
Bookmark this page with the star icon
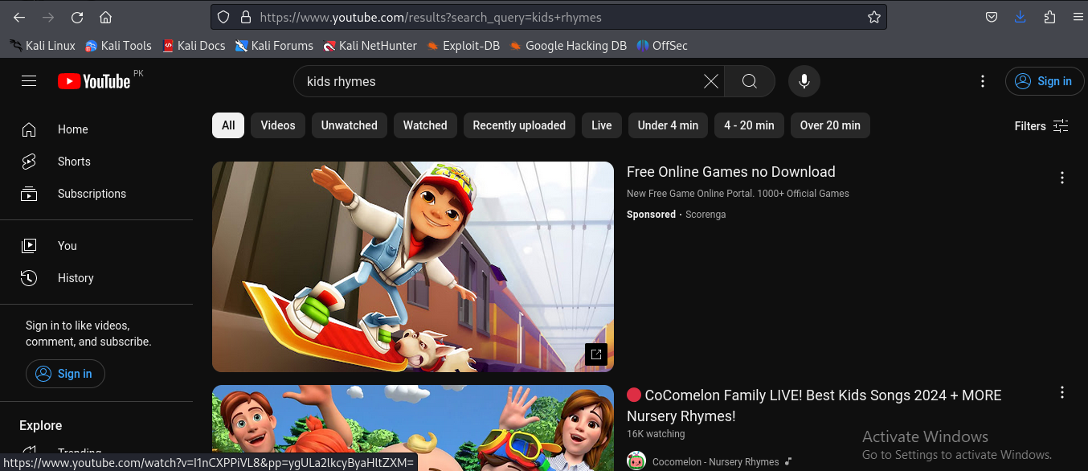(873, 17)
